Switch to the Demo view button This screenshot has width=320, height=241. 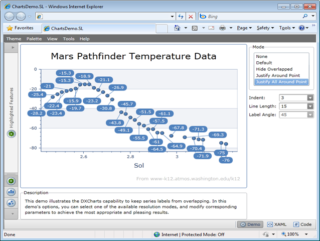click(250, 224)
